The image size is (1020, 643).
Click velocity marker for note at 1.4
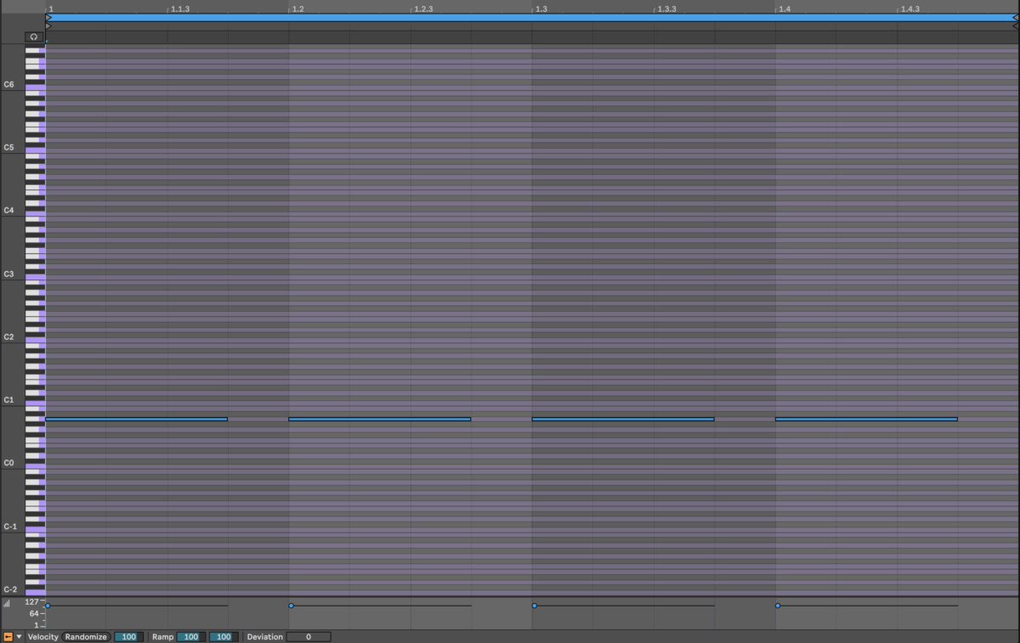click(778, 606)
